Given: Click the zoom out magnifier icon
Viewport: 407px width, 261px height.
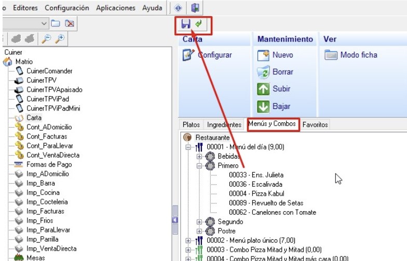Looking at the screenshot, I should point(47,38).
